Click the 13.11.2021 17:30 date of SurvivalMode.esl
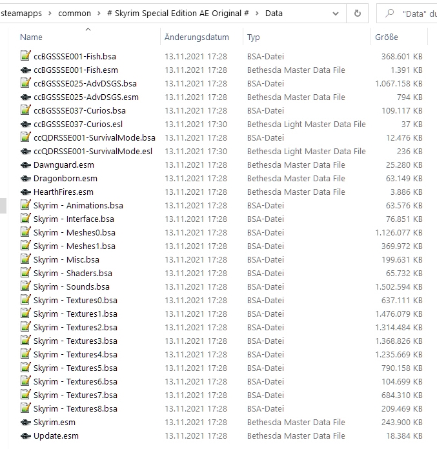Viewport: 437px width, 449px height. (x=196, y=151)
